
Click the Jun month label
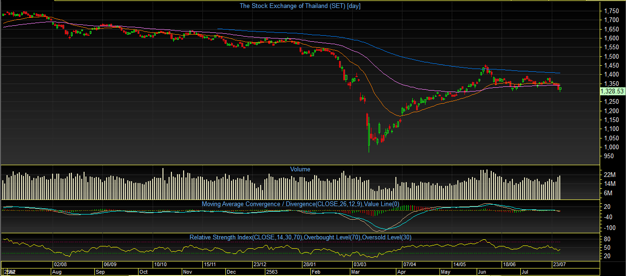coord(482,272)
